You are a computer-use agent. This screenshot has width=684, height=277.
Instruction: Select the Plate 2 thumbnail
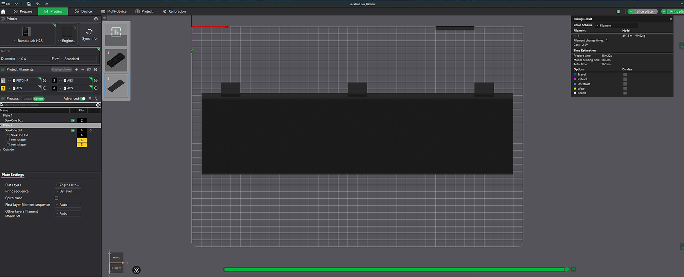click(x=116, y=86)
